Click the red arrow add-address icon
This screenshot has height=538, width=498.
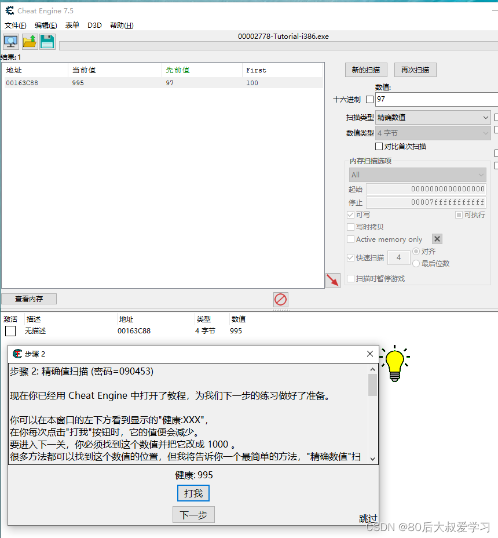(332, 281)
